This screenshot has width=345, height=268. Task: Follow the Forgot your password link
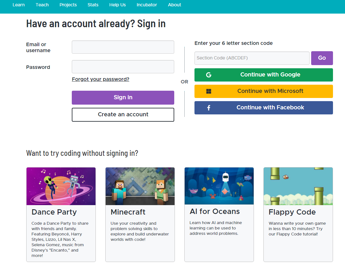101,79
